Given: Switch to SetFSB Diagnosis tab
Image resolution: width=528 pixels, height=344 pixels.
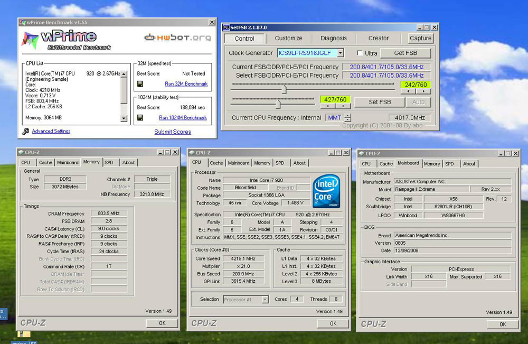Looking at the screenshot, I should [x=333, y=39].
